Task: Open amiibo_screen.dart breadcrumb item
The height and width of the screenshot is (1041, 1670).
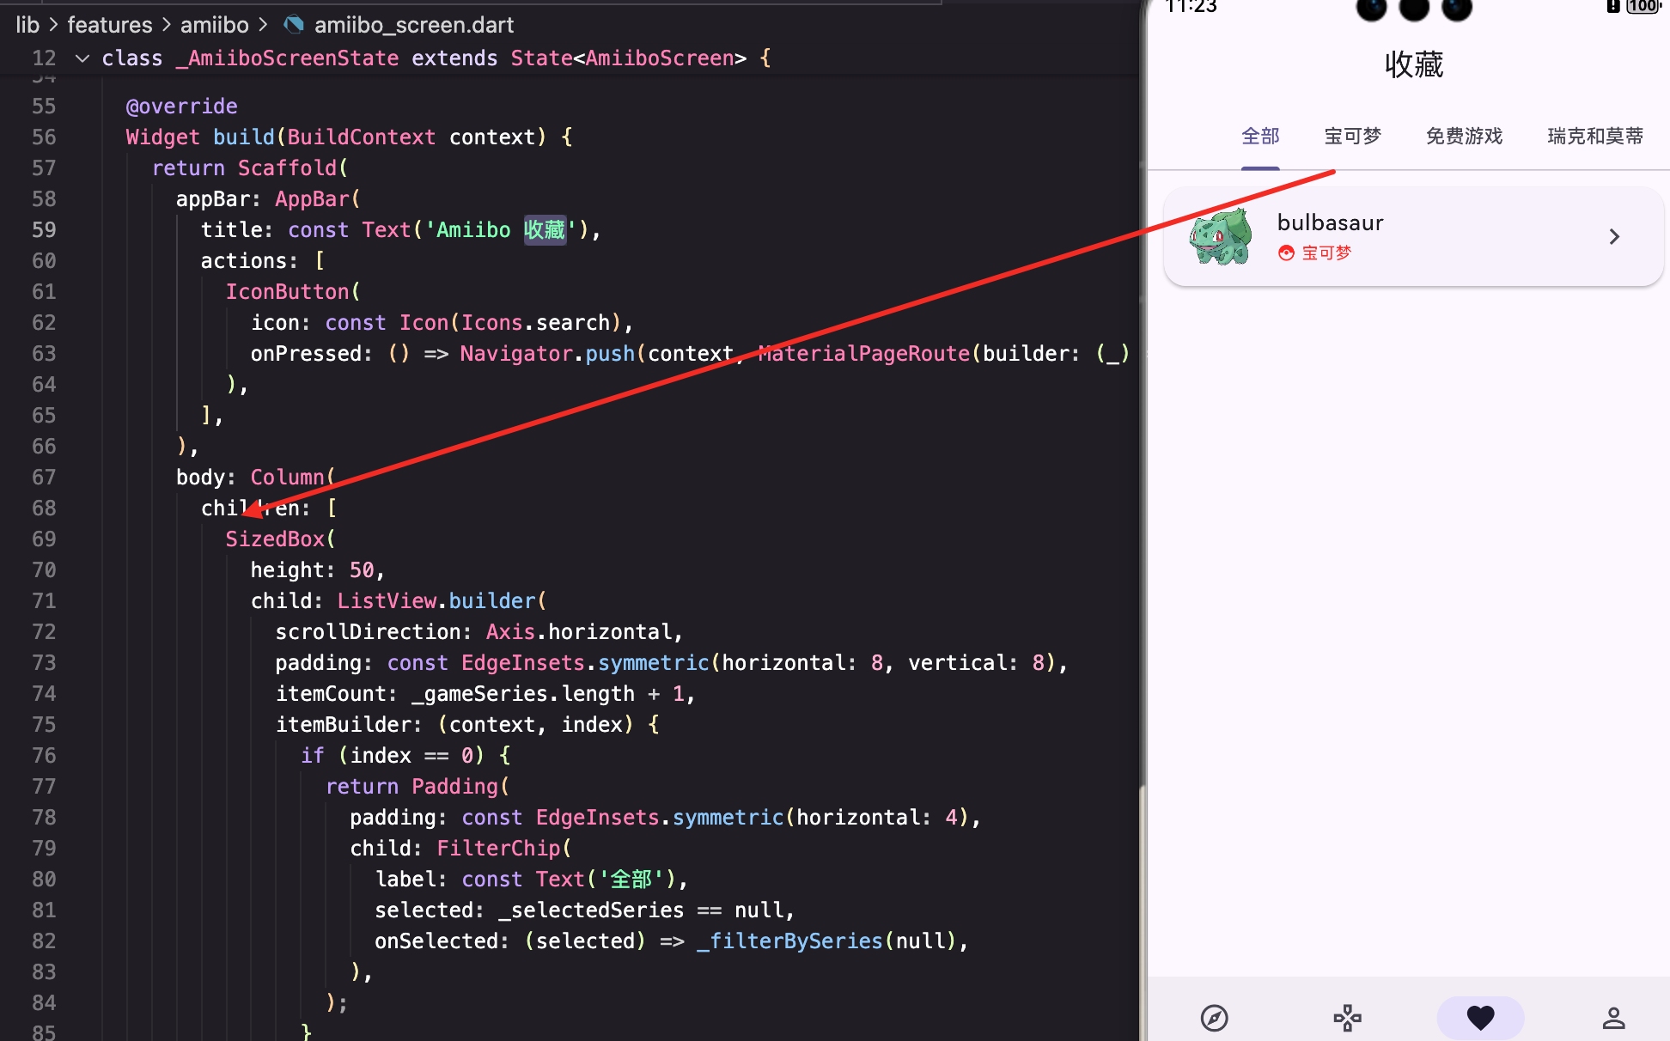Action: 413,25
